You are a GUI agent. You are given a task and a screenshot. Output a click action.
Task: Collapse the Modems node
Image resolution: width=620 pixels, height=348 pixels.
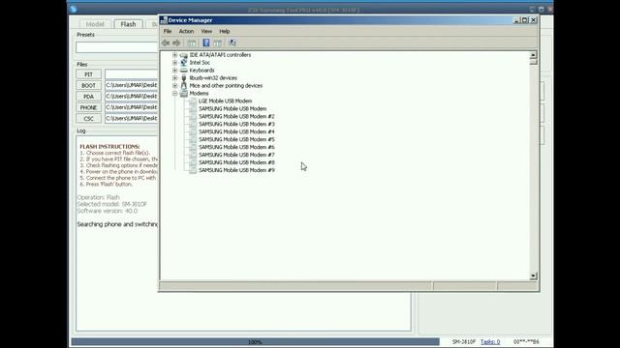pos(174,93)
